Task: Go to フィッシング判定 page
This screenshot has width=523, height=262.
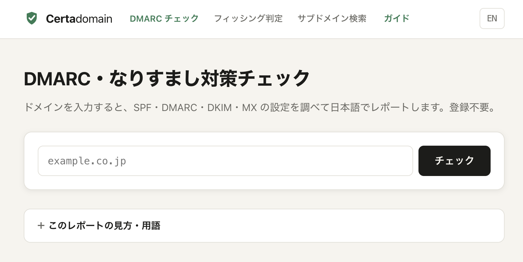Action: pos(248,18)
